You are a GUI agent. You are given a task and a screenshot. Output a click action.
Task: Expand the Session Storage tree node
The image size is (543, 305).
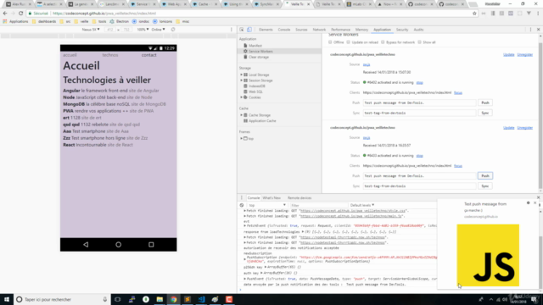click(241, 80)
